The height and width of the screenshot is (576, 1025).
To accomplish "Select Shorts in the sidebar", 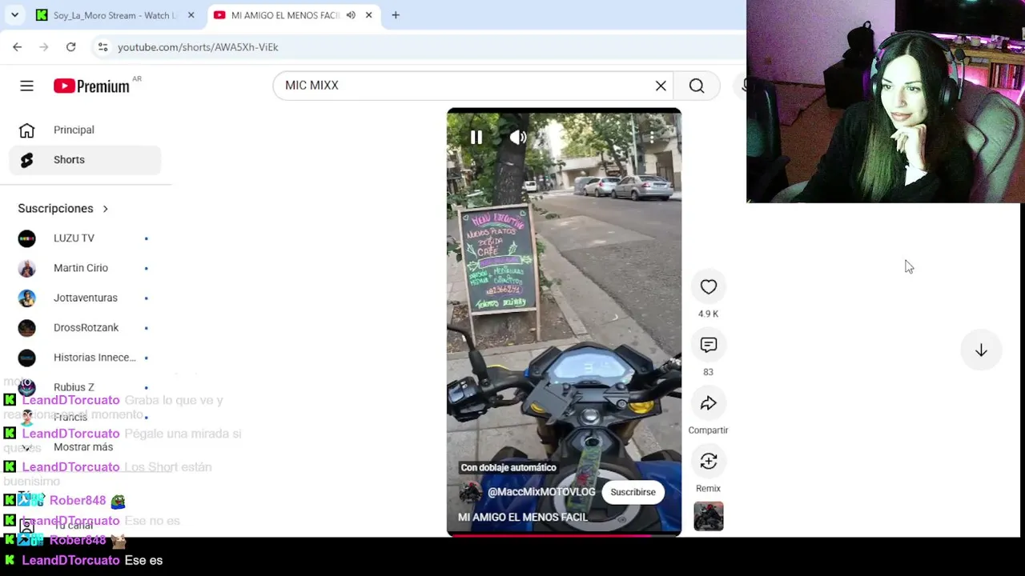I will [x=86, y=160].
